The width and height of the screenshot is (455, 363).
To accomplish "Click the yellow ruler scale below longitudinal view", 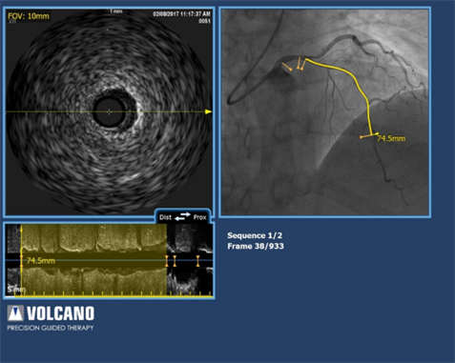I will pyautogui.click(x=114, y=294).
